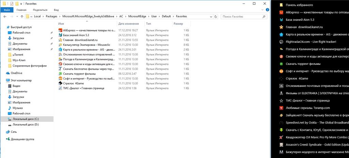Click the Explorer help question mark icon
Screen dimensions: 349x158
268,10
